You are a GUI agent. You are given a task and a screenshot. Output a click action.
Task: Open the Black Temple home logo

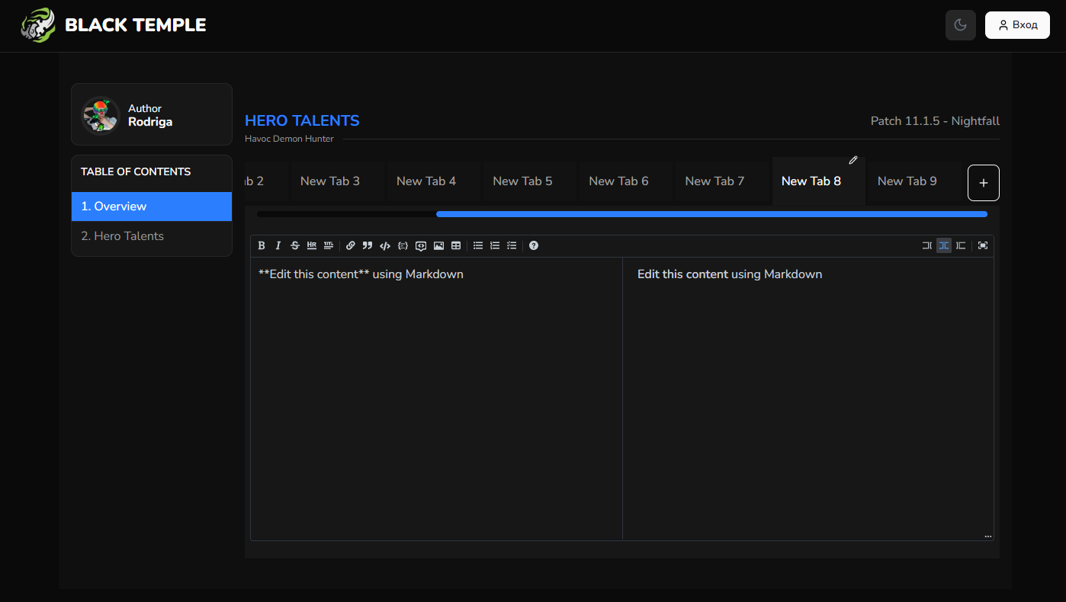pos(37,25)
